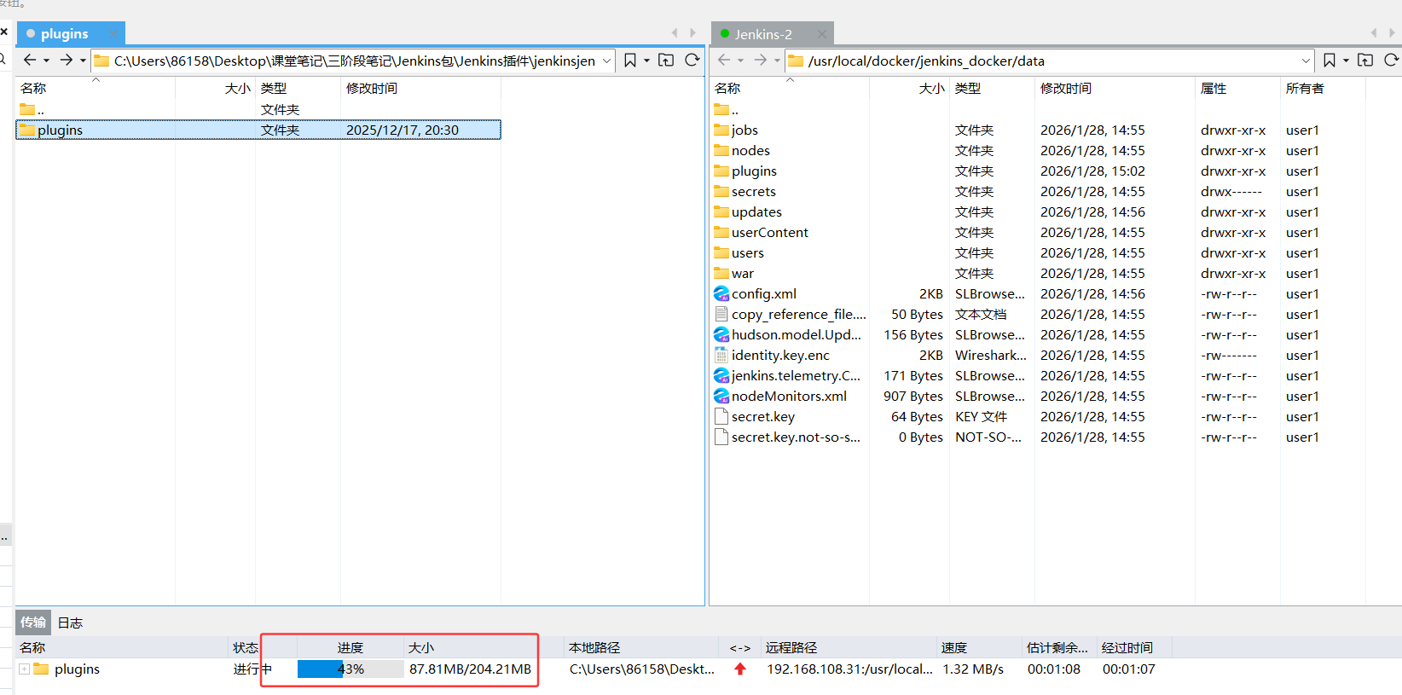The width and height of the screenshot is (1402, 695).
Task: Expand the plugins transfer task tree
Action: click(25, 669)
